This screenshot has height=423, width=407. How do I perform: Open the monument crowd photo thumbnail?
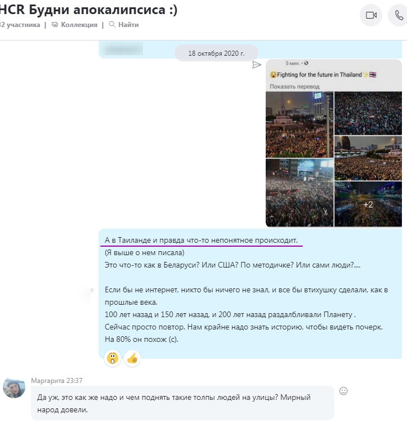299,124
